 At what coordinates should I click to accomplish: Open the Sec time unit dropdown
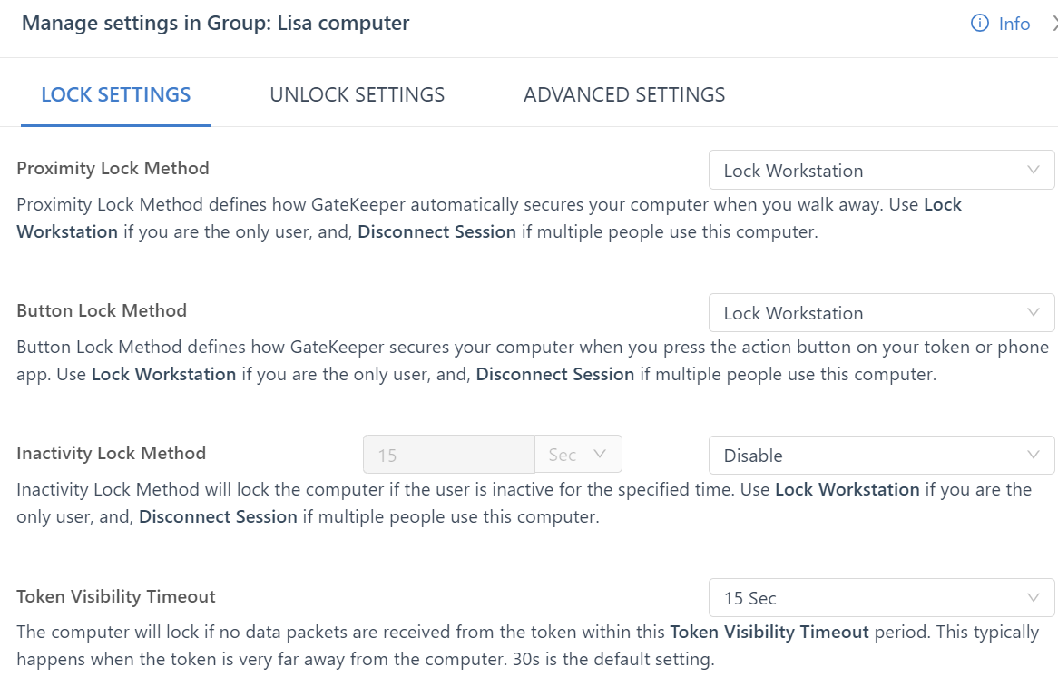[577, 455]
